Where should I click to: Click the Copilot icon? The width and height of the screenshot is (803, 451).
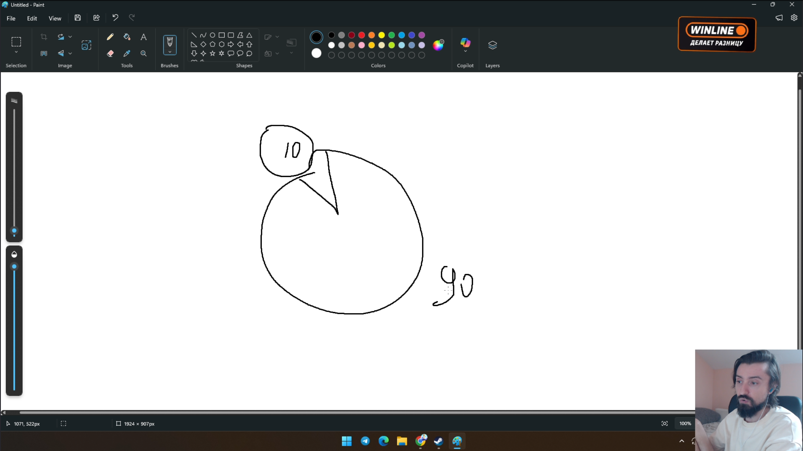point(465,43)
